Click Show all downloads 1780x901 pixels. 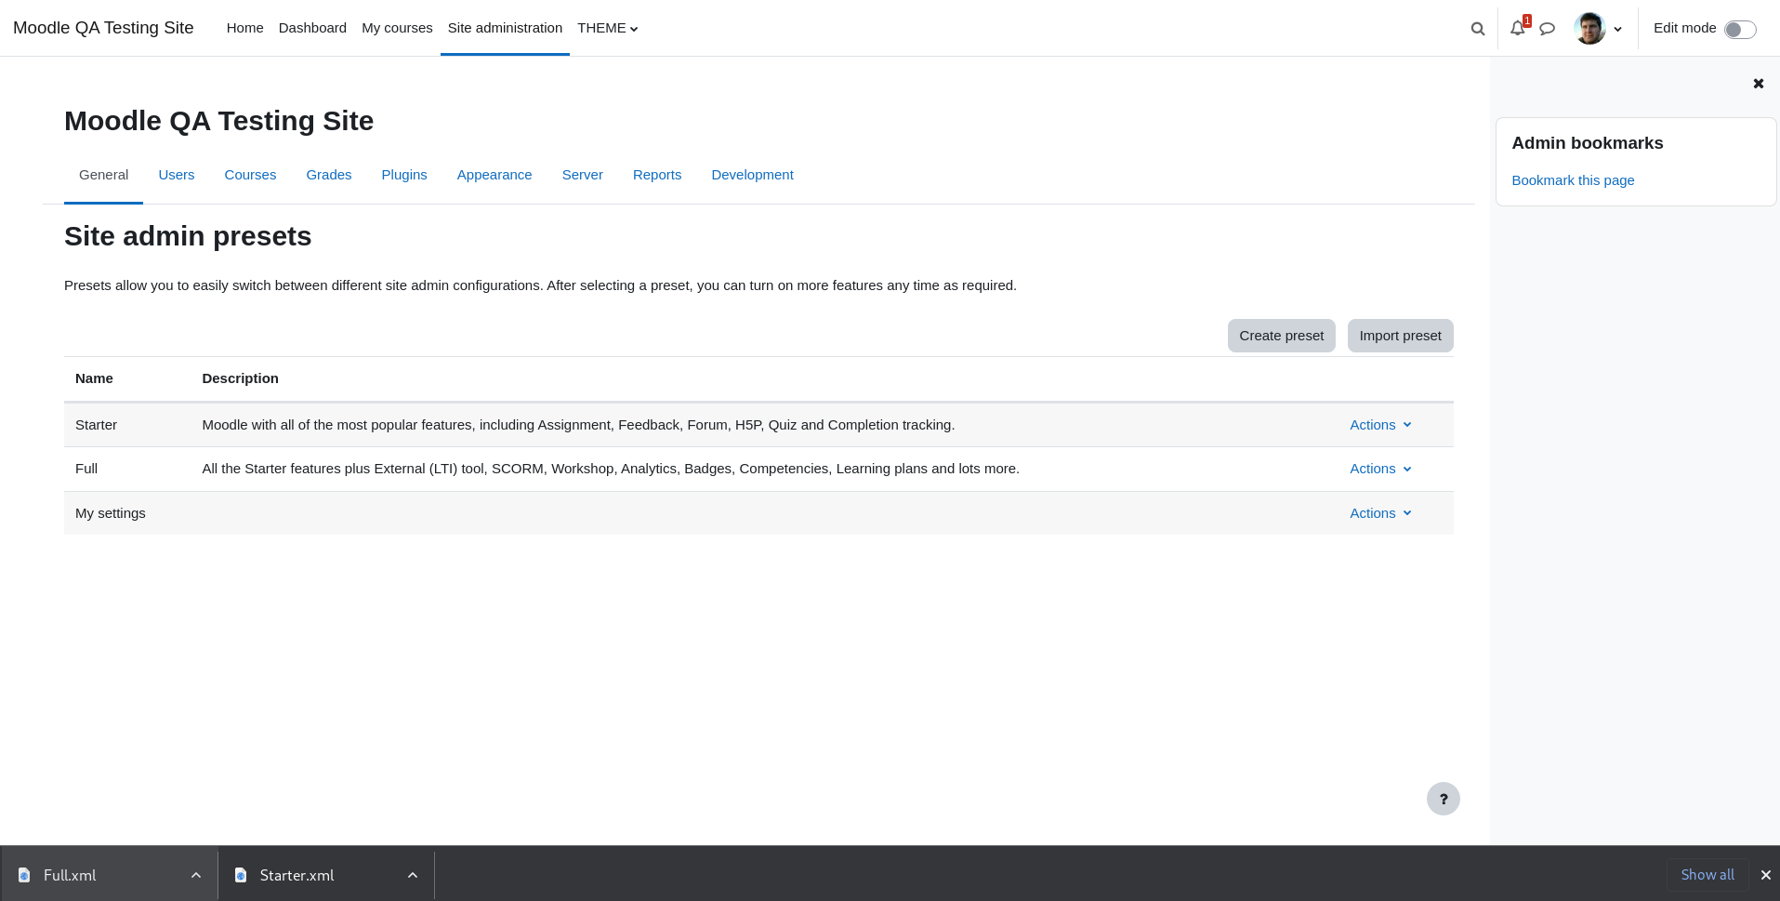click(x=1707, y=875)
